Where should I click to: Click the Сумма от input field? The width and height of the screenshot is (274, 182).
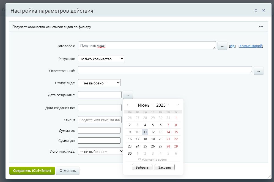(99, 130)
